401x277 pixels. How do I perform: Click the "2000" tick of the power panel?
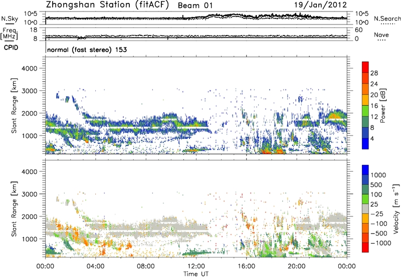29,113
